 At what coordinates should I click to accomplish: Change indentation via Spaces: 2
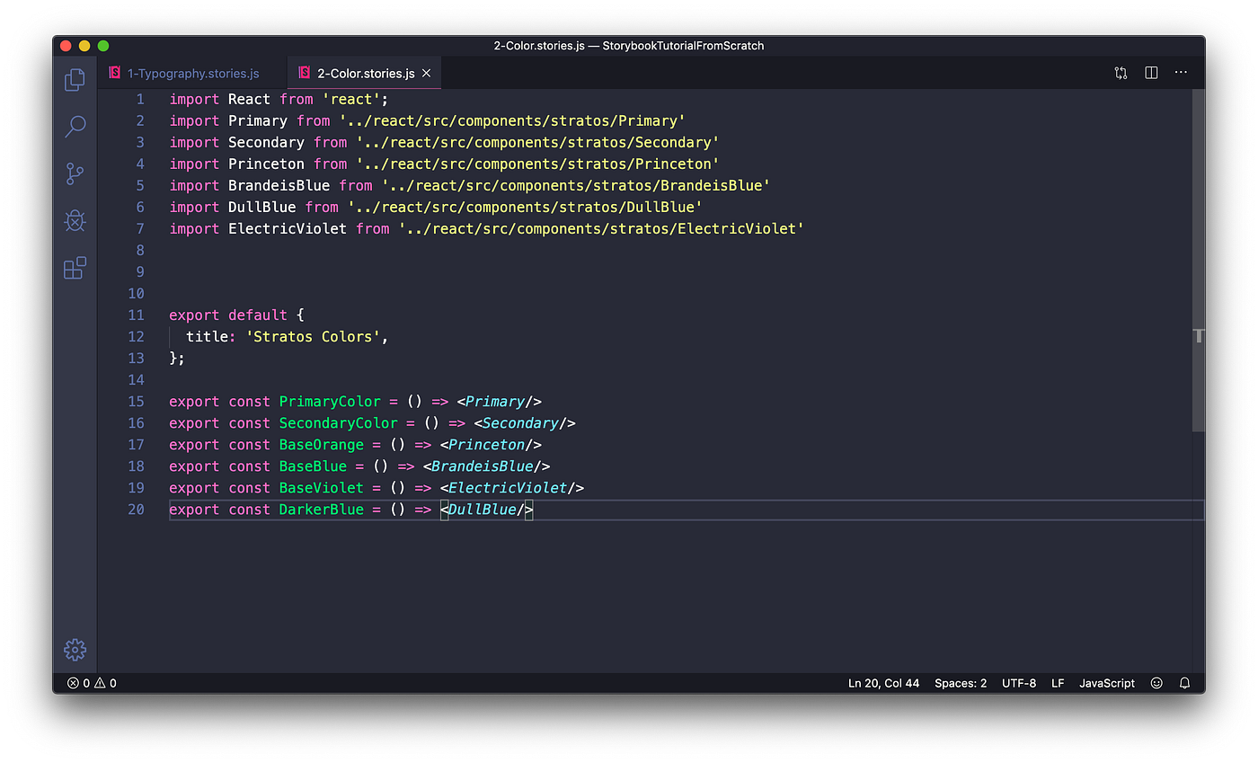pos(960,683)
